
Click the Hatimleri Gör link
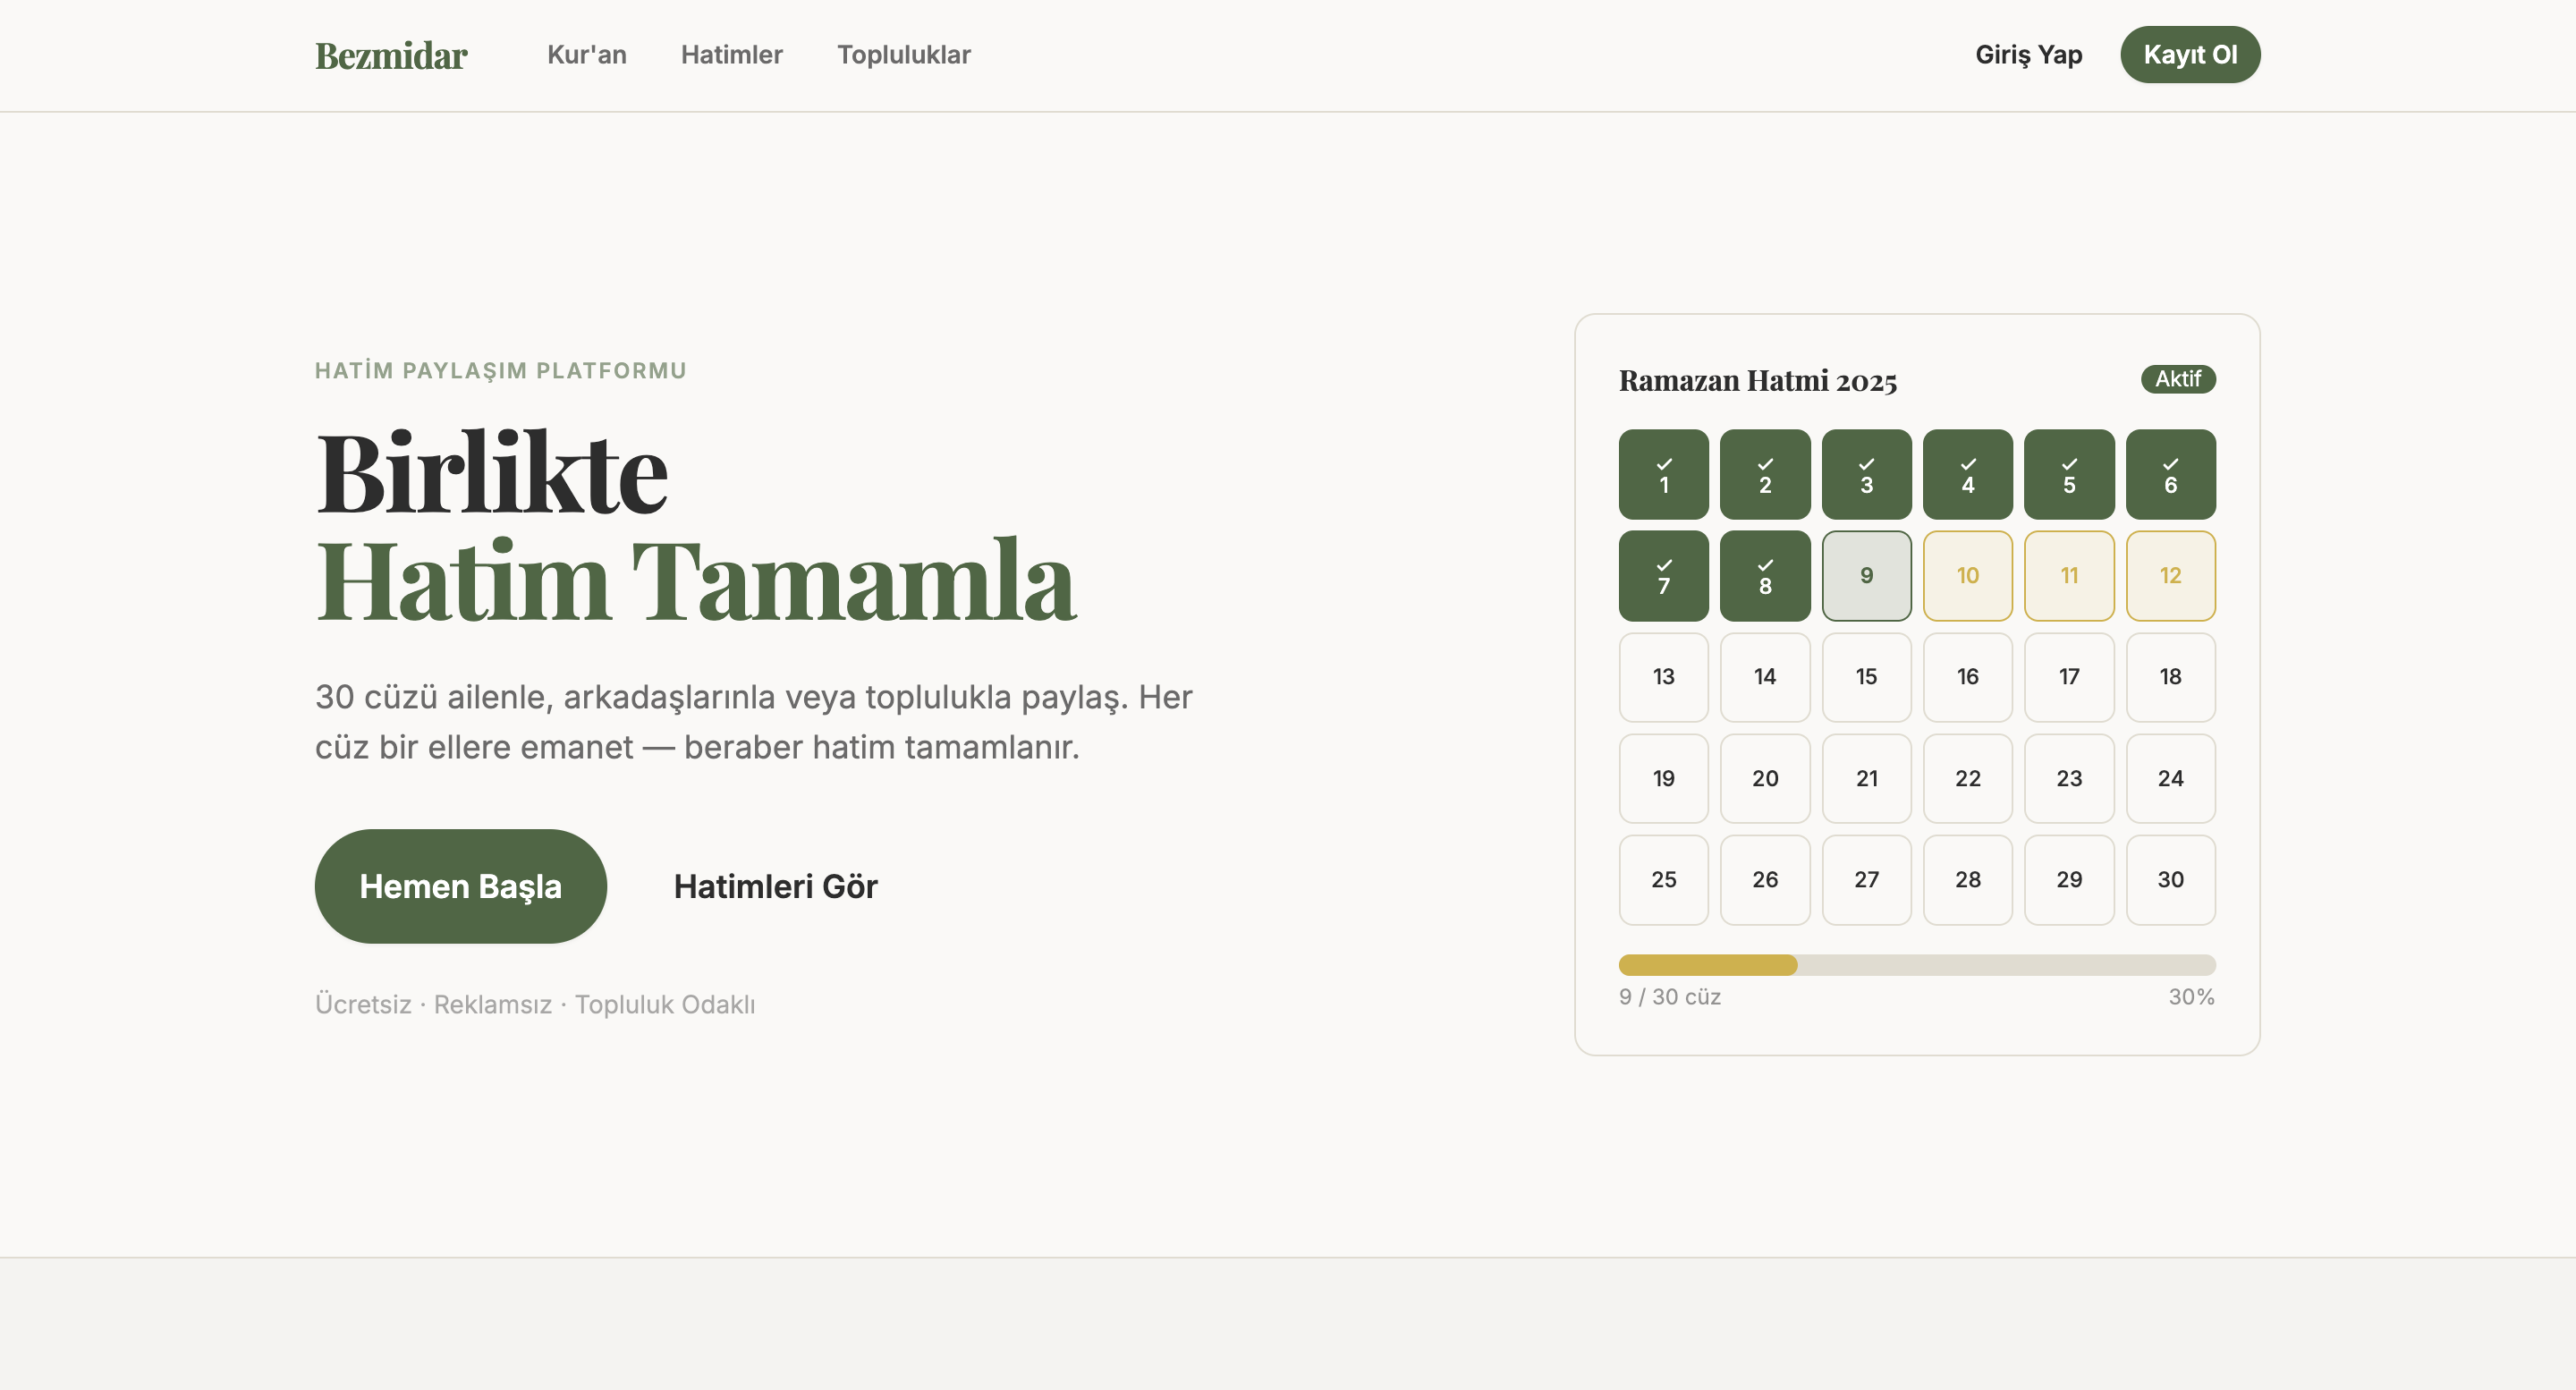pos(776,886)
